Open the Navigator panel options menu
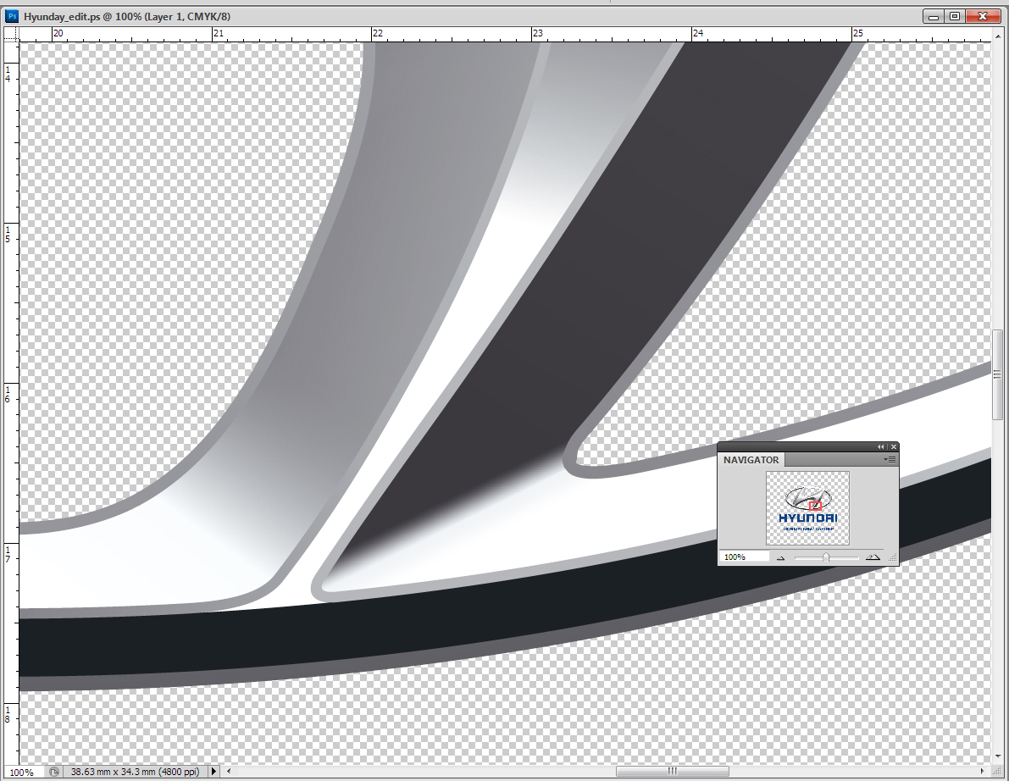Image resolution: width=1009 pixels, height=781 pixels. pos(890,459)
